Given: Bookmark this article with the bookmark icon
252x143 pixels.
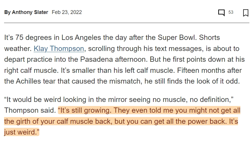Looking at the screenshot, I should click(x=246, y=13).
